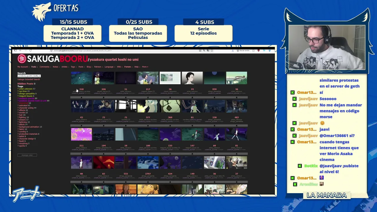Open the pink flower pattern thumbnail scored 211

[81, 134]
